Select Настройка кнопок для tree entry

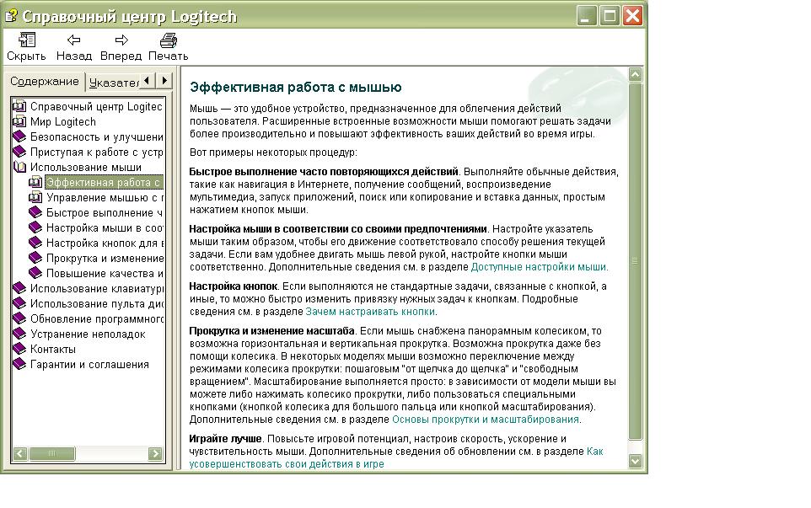(x=105, y=243)
